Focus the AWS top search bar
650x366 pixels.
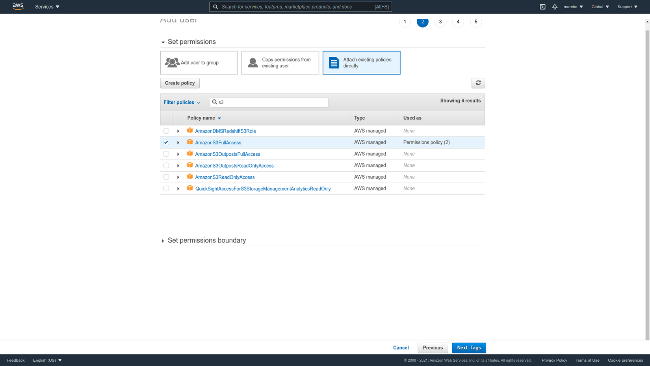click(301, 7)
